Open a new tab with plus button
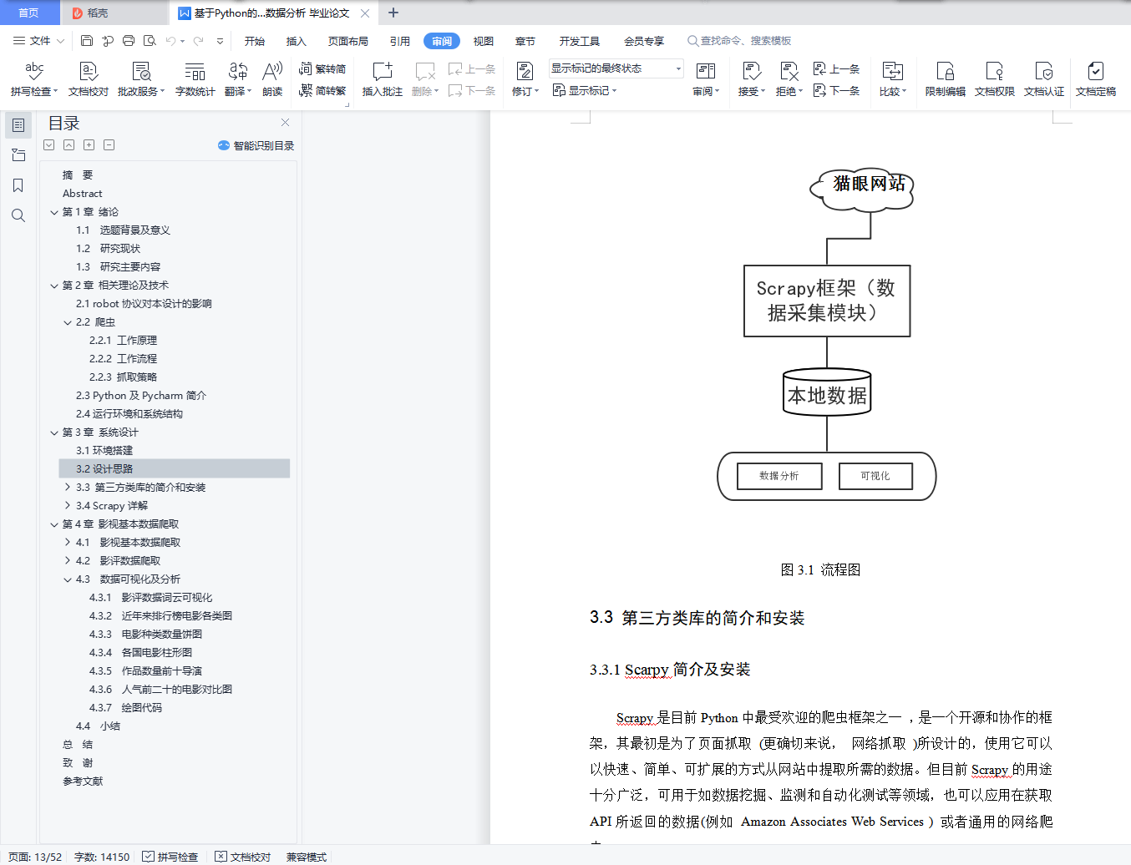Viewport: 1131px width, 865px height. coord(393,13)
